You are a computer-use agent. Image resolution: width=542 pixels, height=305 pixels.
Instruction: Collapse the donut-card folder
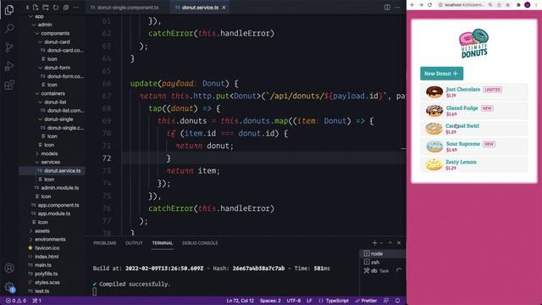(57, 42)
